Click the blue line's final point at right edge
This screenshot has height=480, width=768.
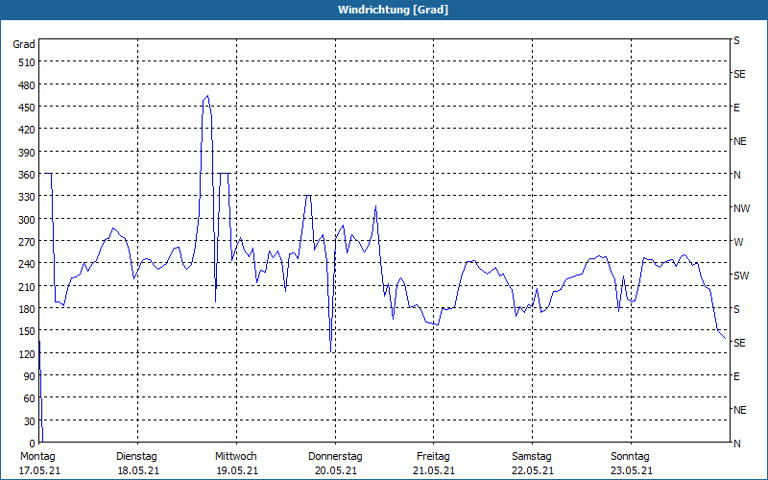pyautogui.click(x=725, y=338)
